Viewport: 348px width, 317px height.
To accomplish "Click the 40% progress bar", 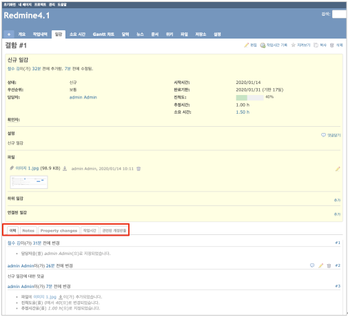I will click(249, 98).
